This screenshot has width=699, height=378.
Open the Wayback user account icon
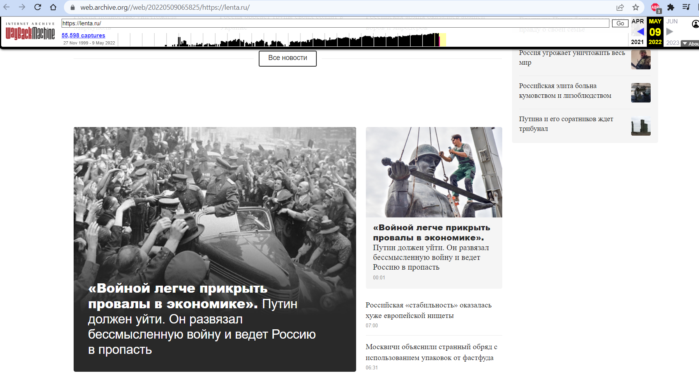pyautogui.click(x=695, y=24)
